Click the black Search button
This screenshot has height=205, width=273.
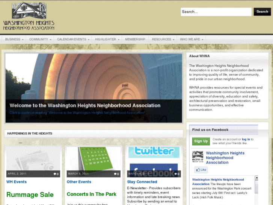pyautogui.click(x=262, y=12)
